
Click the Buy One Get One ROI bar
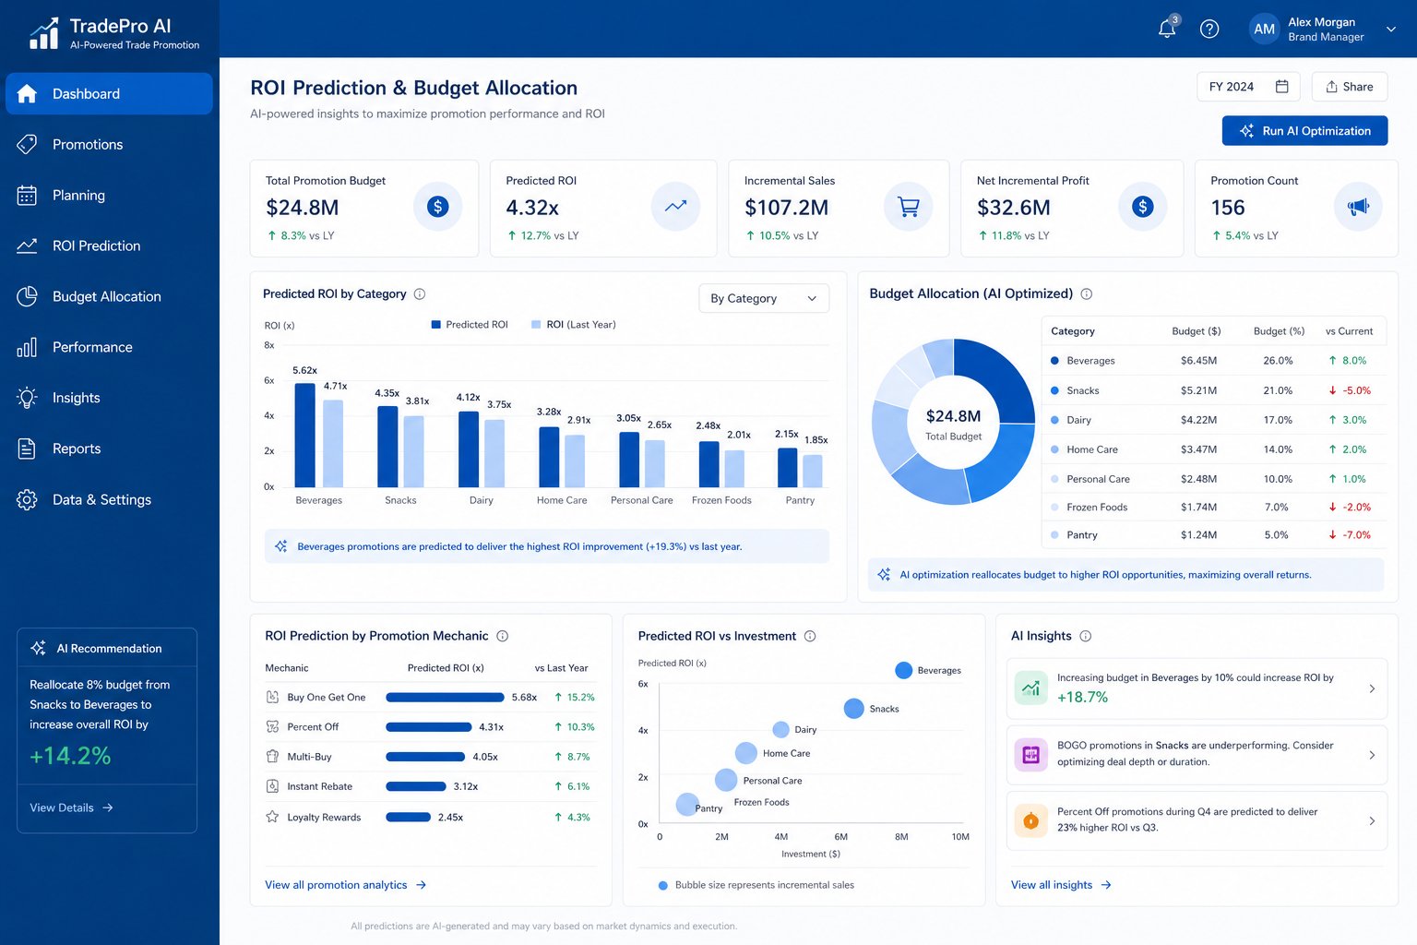tap(445, 698)
